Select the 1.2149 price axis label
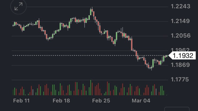The height and width of the screenshot is (111, 198). (180, 21)
